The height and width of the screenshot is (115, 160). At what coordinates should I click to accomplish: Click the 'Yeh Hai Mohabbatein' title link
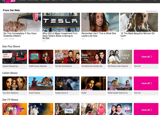[63, 66]
